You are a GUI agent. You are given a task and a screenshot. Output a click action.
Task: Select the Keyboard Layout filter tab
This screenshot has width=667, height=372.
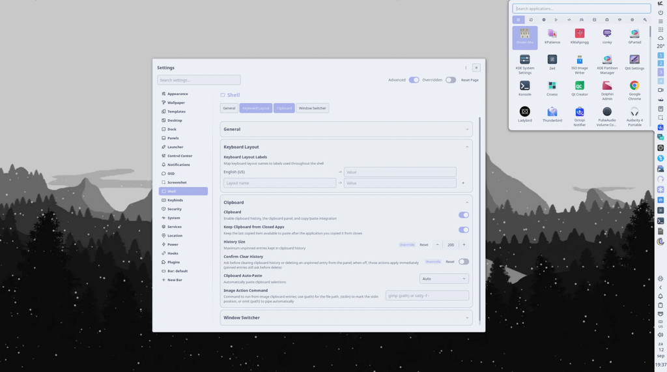(255, 108)
